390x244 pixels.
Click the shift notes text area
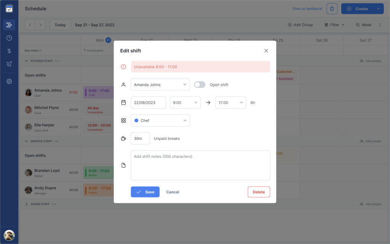(x=201, y=165)
